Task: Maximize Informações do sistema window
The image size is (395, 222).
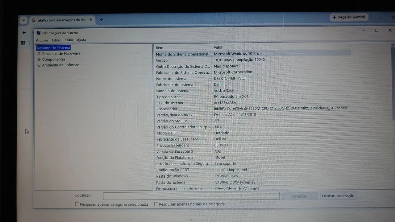Action: tap(377, 30)
